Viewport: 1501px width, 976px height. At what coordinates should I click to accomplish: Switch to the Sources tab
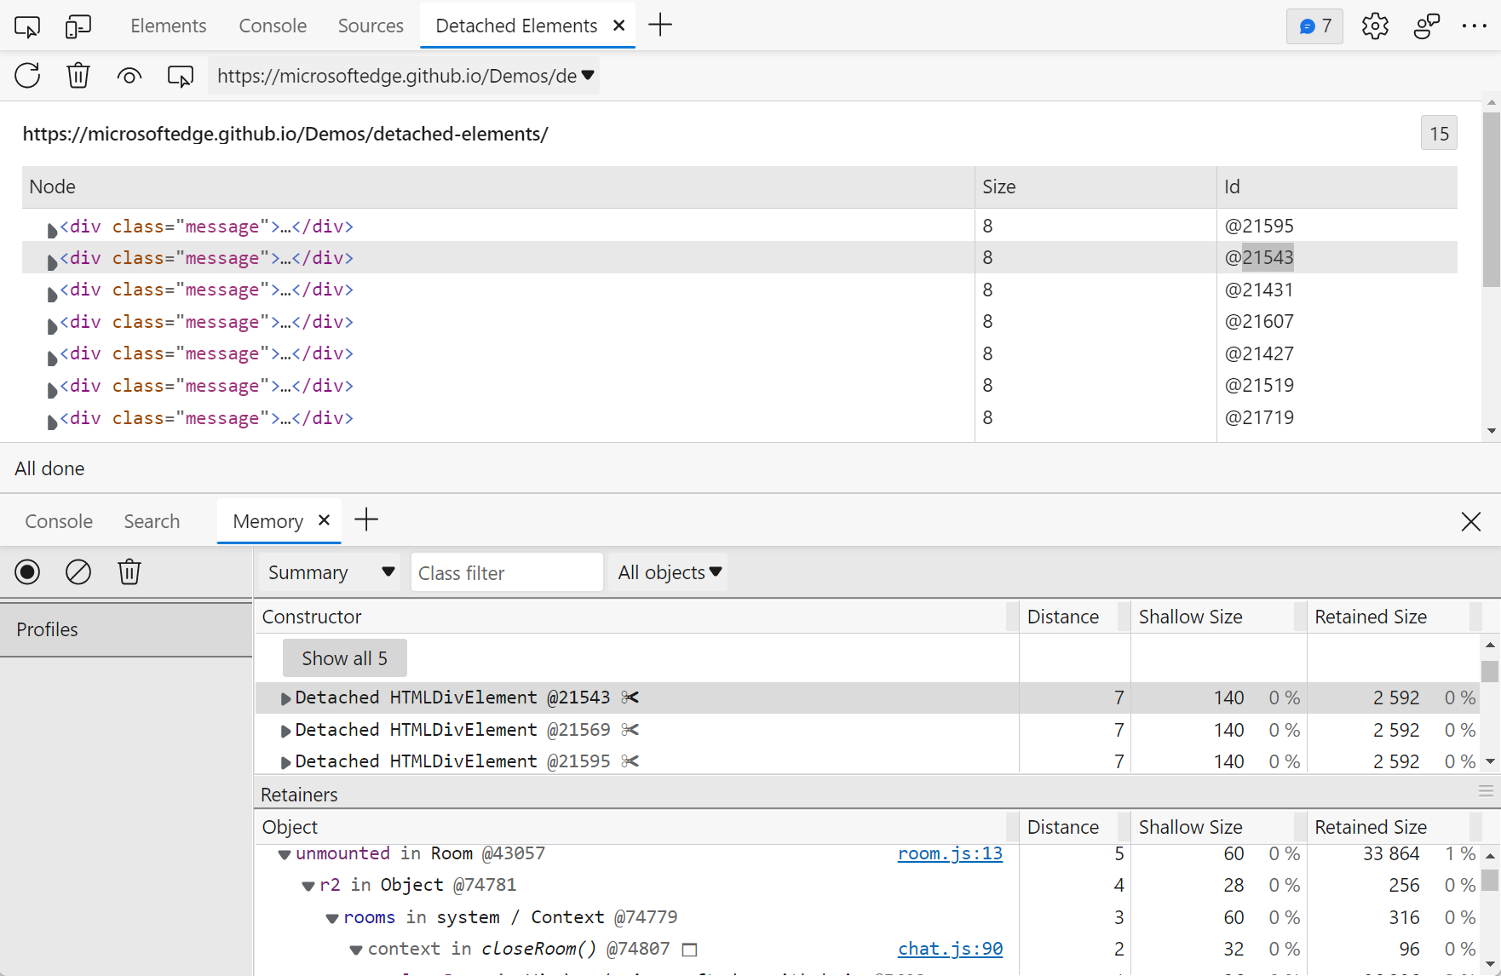[371, 26]
